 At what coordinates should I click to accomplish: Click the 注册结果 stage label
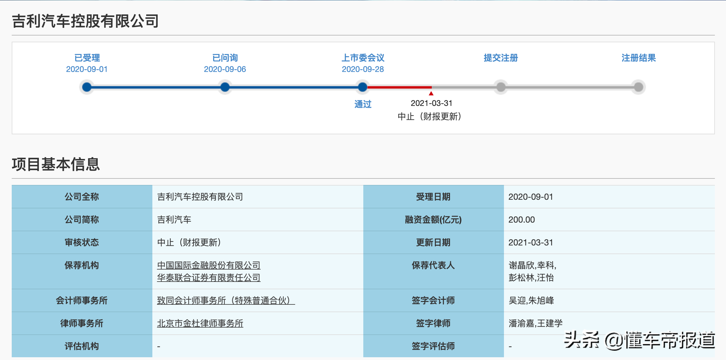(639, 58)
